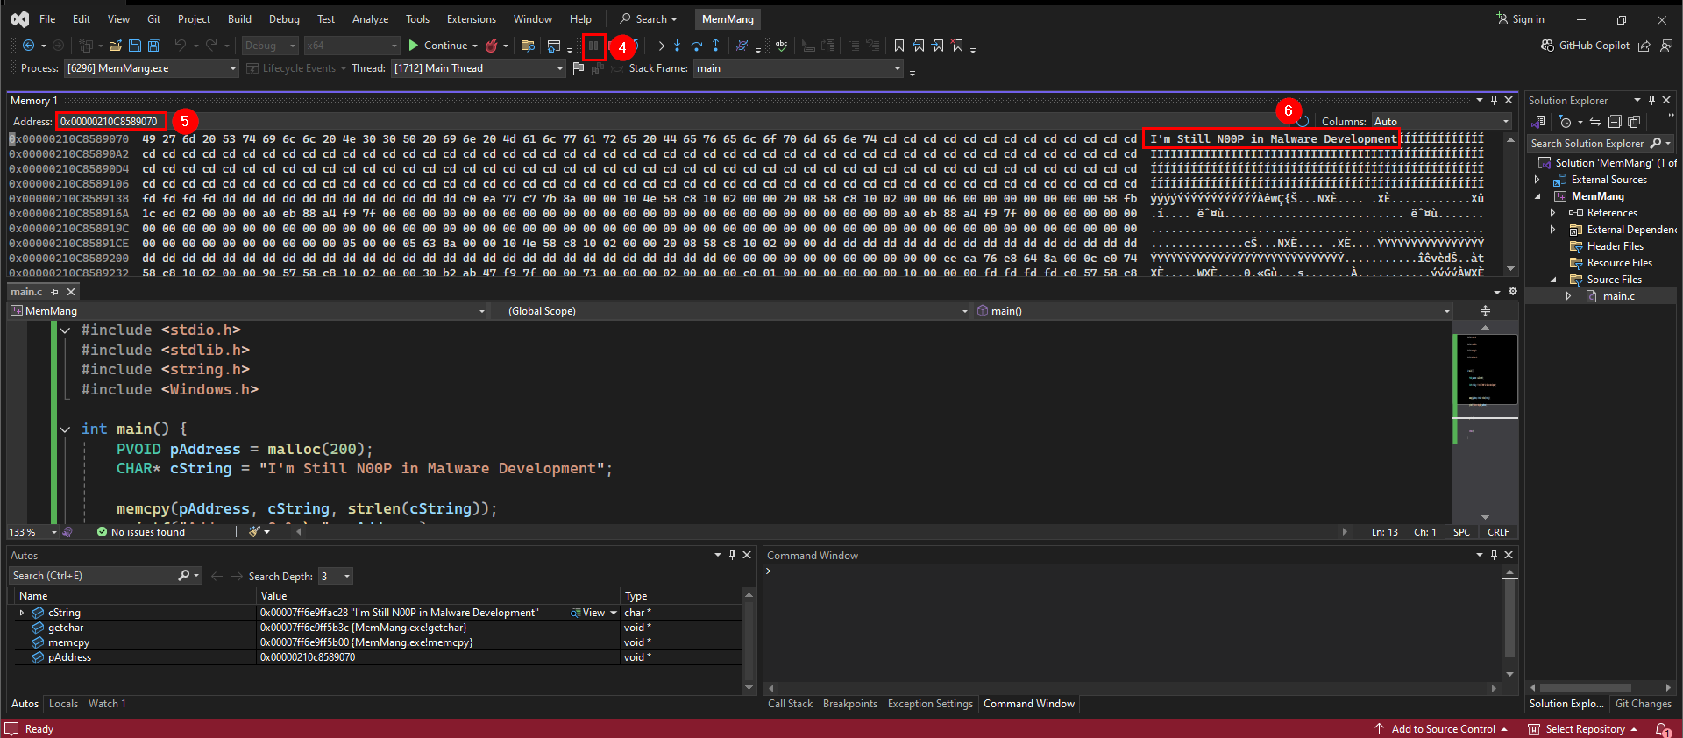This screenshot has height=738, width=1683.
Task: Click the pAddress row in Autos
Action: tap(377, 657)
